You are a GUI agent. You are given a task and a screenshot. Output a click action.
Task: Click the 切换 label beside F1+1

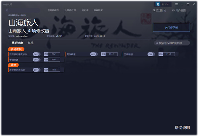click(x=46, y=54)
